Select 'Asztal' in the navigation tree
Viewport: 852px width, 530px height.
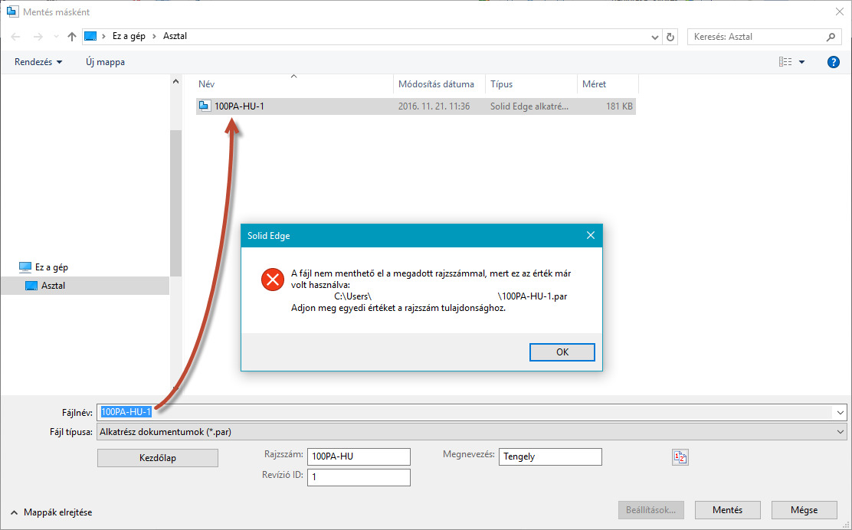click(x=84, y=286)
